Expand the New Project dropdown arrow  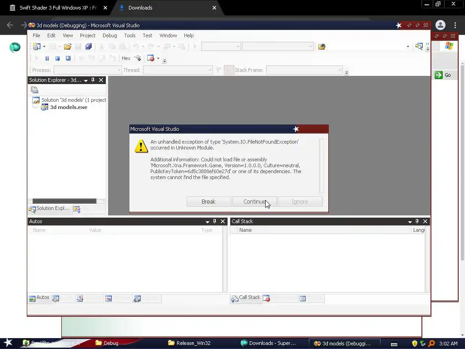pyautogui.click(x=44, y=46)
